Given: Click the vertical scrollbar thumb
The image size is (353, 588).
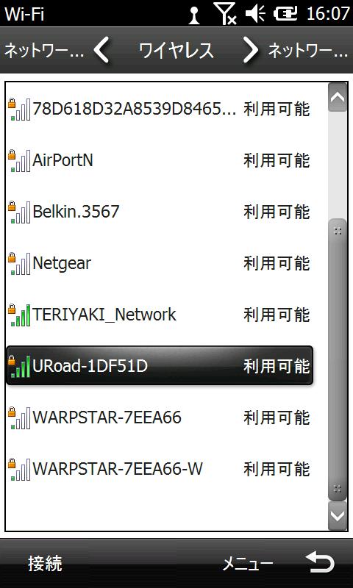Looking at the screenshot, I should click(x=338, y=359).
